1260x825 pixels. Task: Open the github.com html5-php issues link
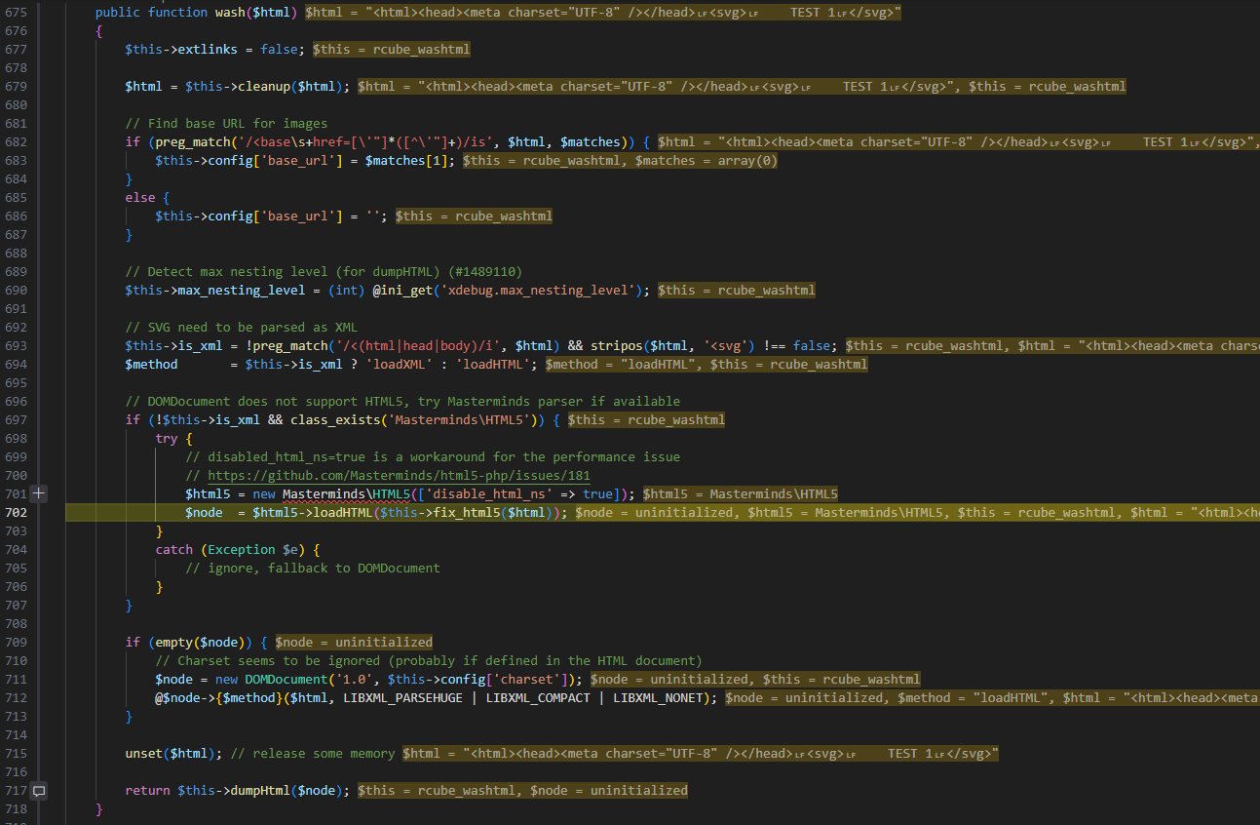(x=399, y=475)
